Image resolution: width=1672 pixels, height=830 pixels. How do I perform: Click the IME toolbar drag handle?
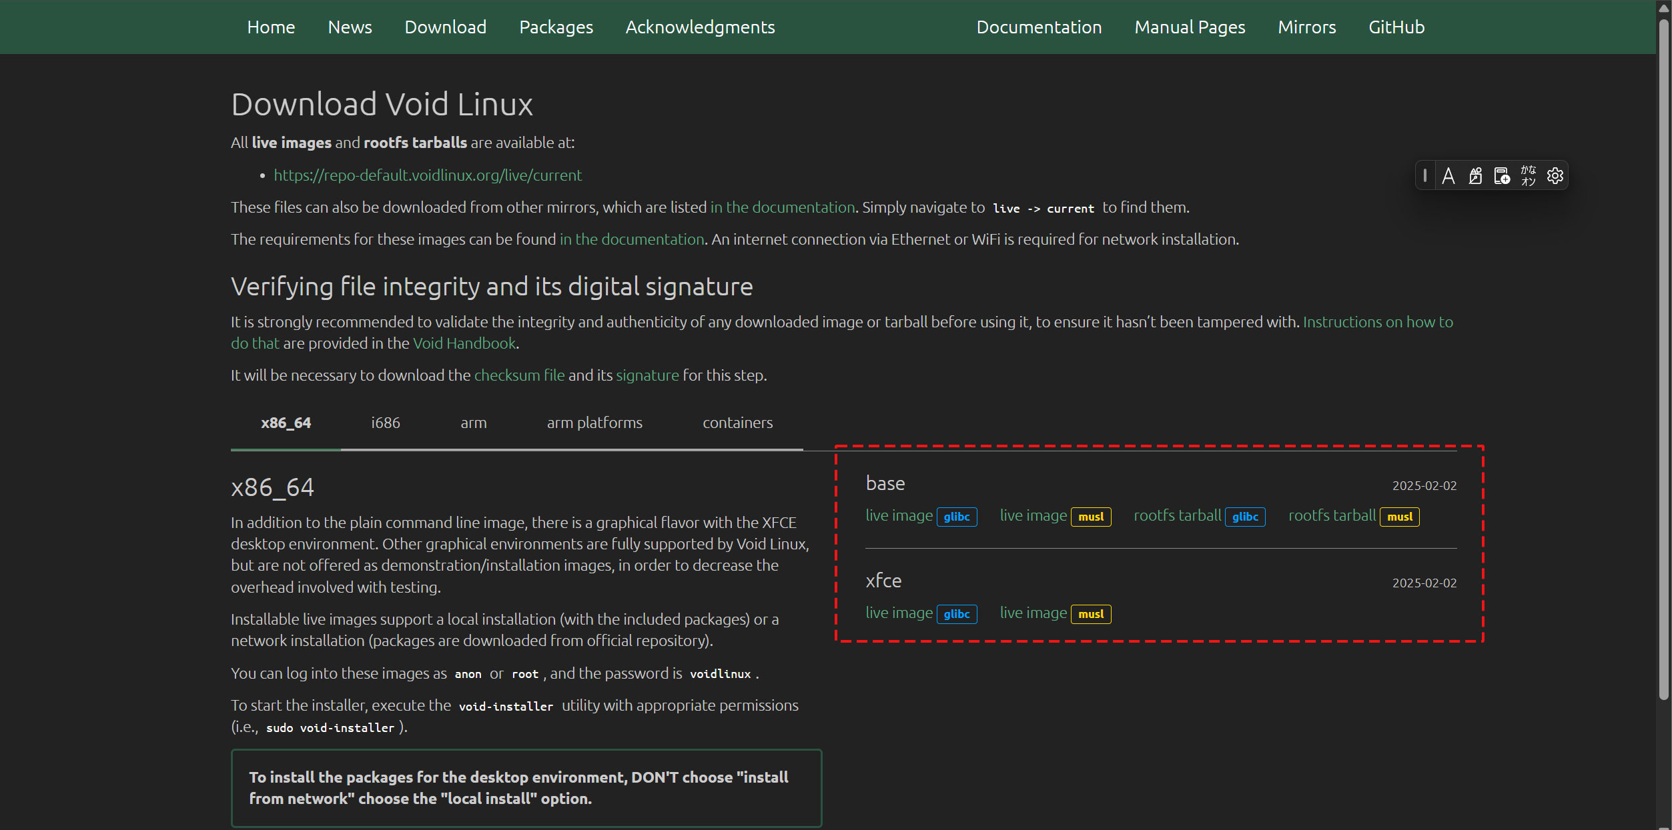(1425, 176)
